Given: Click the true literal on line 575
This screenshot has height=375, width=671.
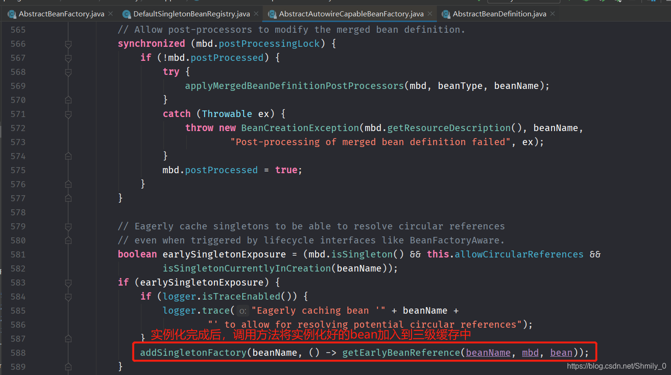Looking at the screenshot, I should coord(286,170).
